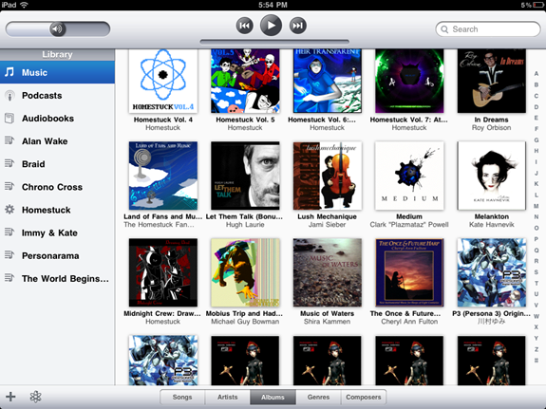
Task: Open the Braid playlist
Action: (57, 164)
